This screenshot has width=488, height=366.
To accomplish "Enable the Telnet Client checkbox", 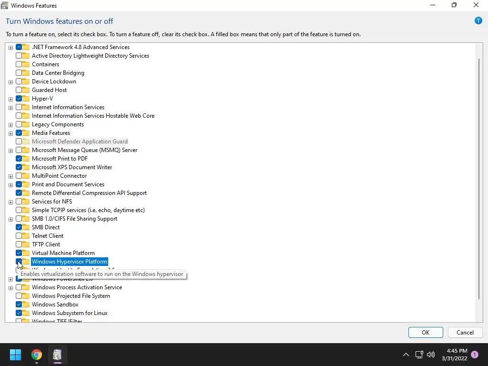I will 19,235.
